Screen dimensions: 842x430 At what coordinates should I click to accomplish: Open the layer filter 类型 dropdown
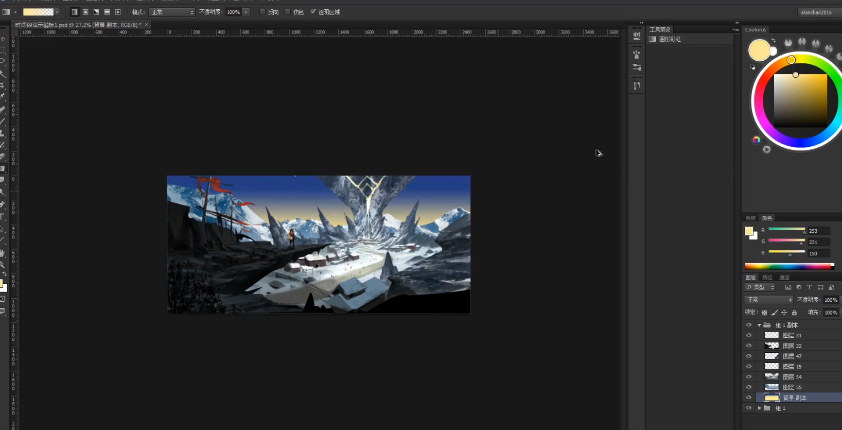click(760, 287)
